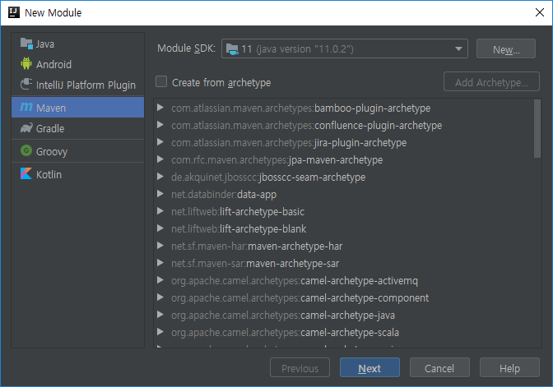553x387 pixels.
Task: Select Android module type
Action: (77, 64)
